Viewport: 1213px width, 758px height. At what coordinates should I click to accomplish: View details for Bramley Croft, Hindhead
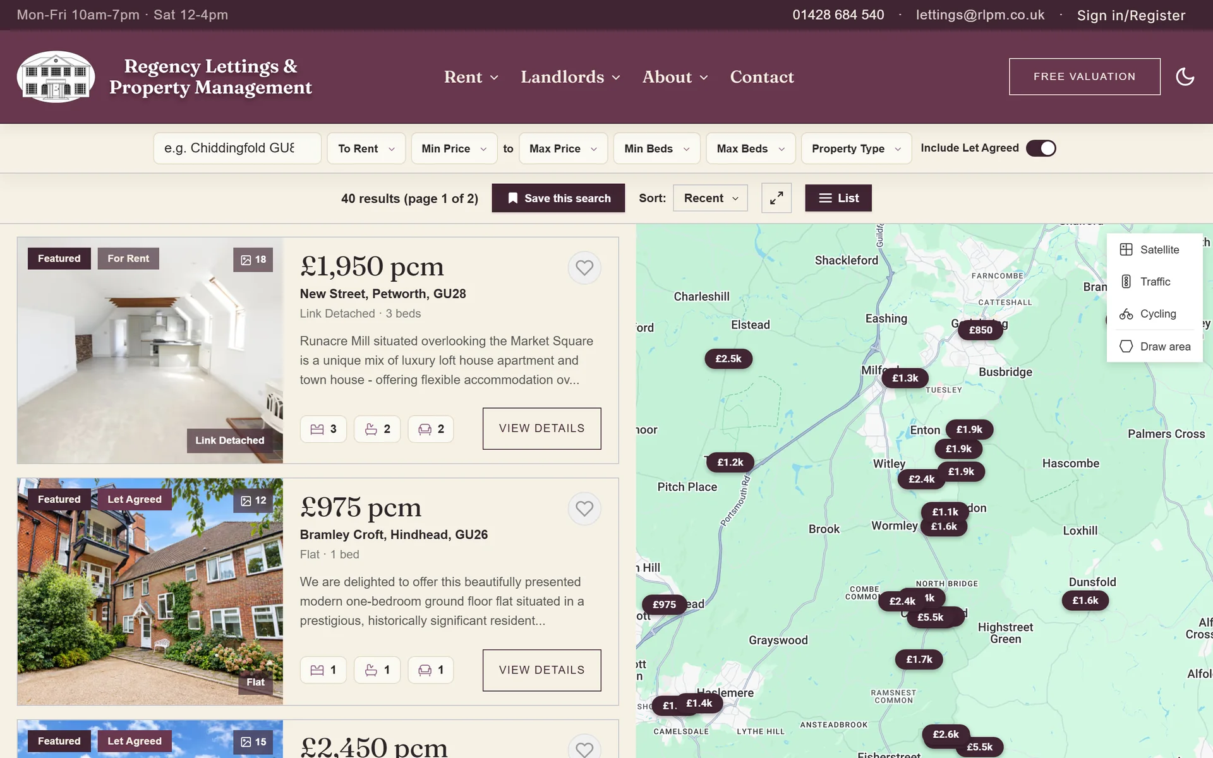(x=541, y=670)
